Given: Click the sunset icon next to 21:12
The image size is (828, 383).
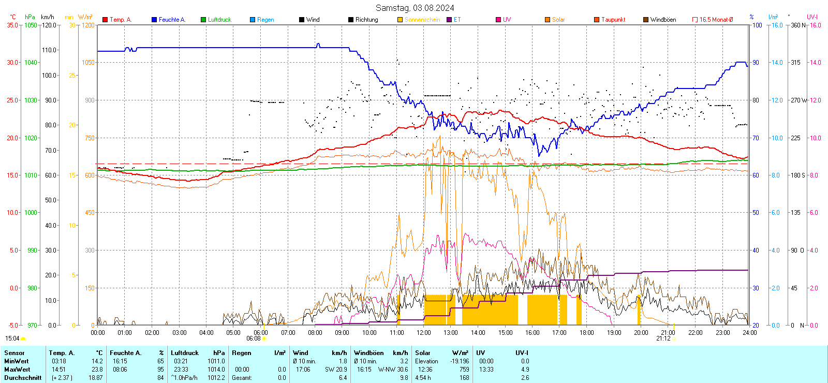Looking at the screenshot, I should (x=674, y=338).
